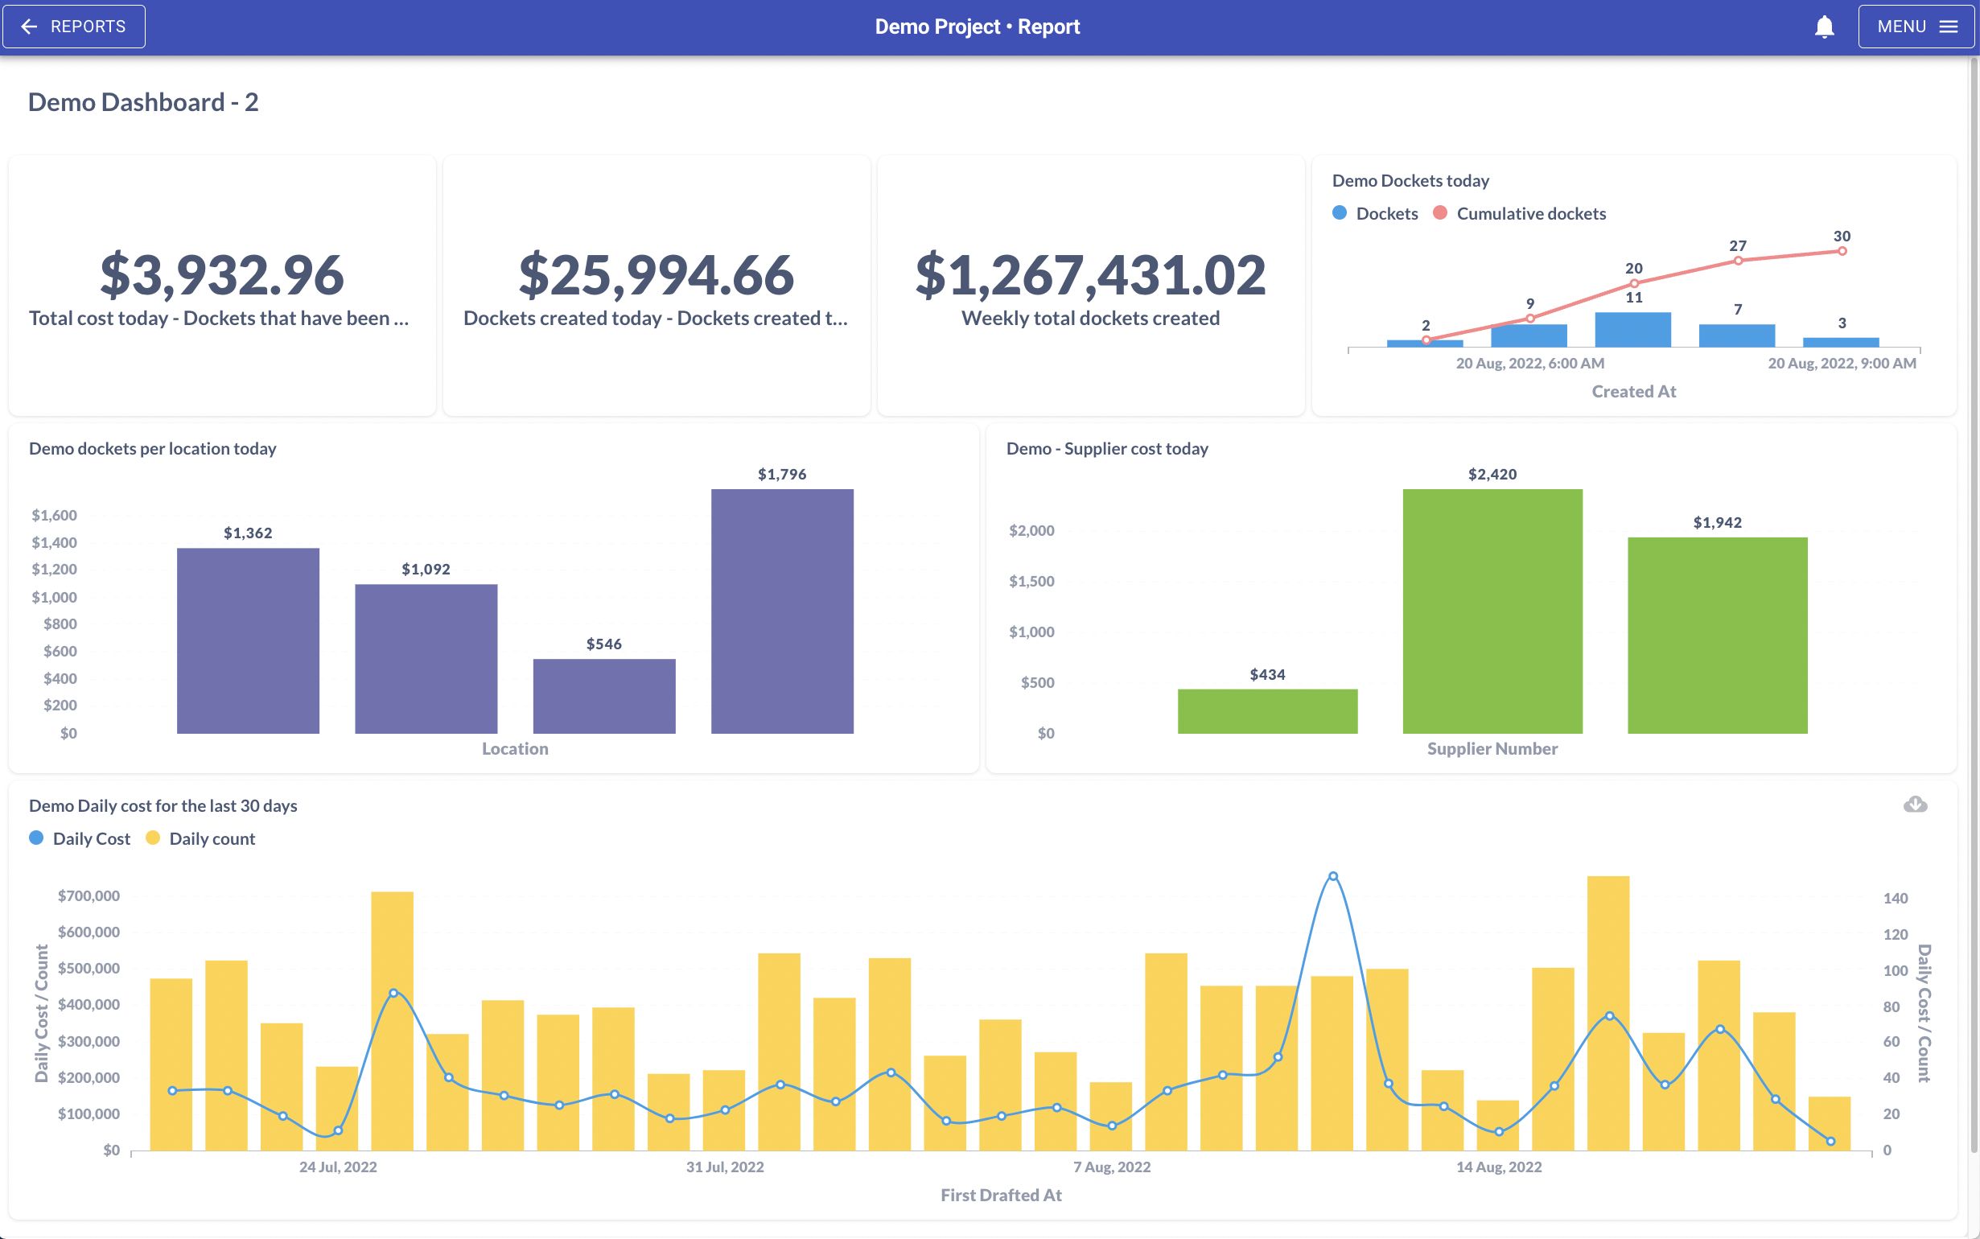Viewport: 1980px width, 1239px height.
Task: Click the peak point on Daily Cost line
Action: click(x=1333, y=876)
